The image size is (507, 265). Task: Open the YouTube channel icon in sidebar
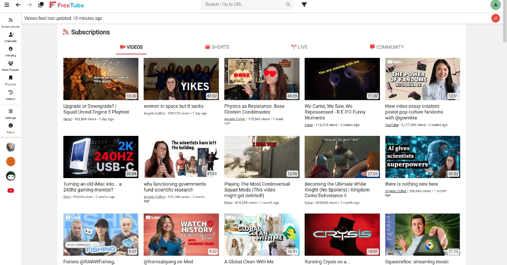(x=11, y=190)
